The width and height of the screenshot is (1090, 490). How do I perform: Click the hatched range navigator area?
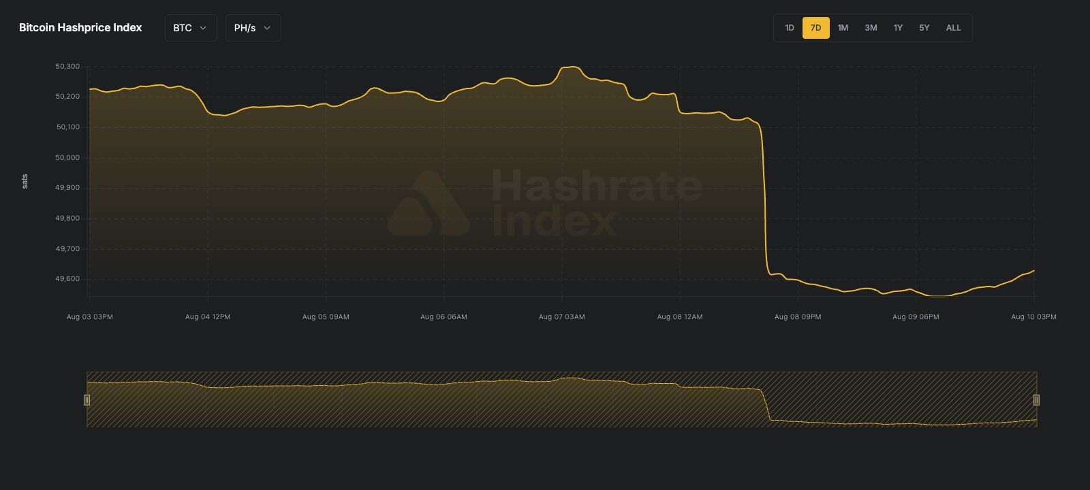[561, 399]
